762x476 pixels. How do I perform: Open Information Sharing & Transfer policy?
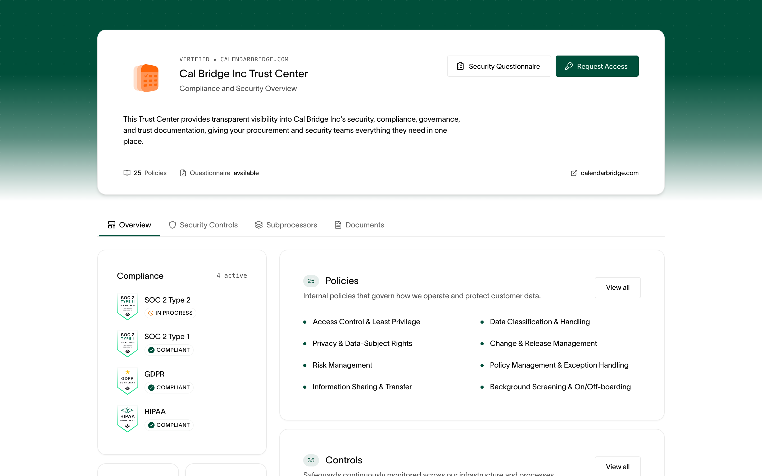[x=362, y=387]
